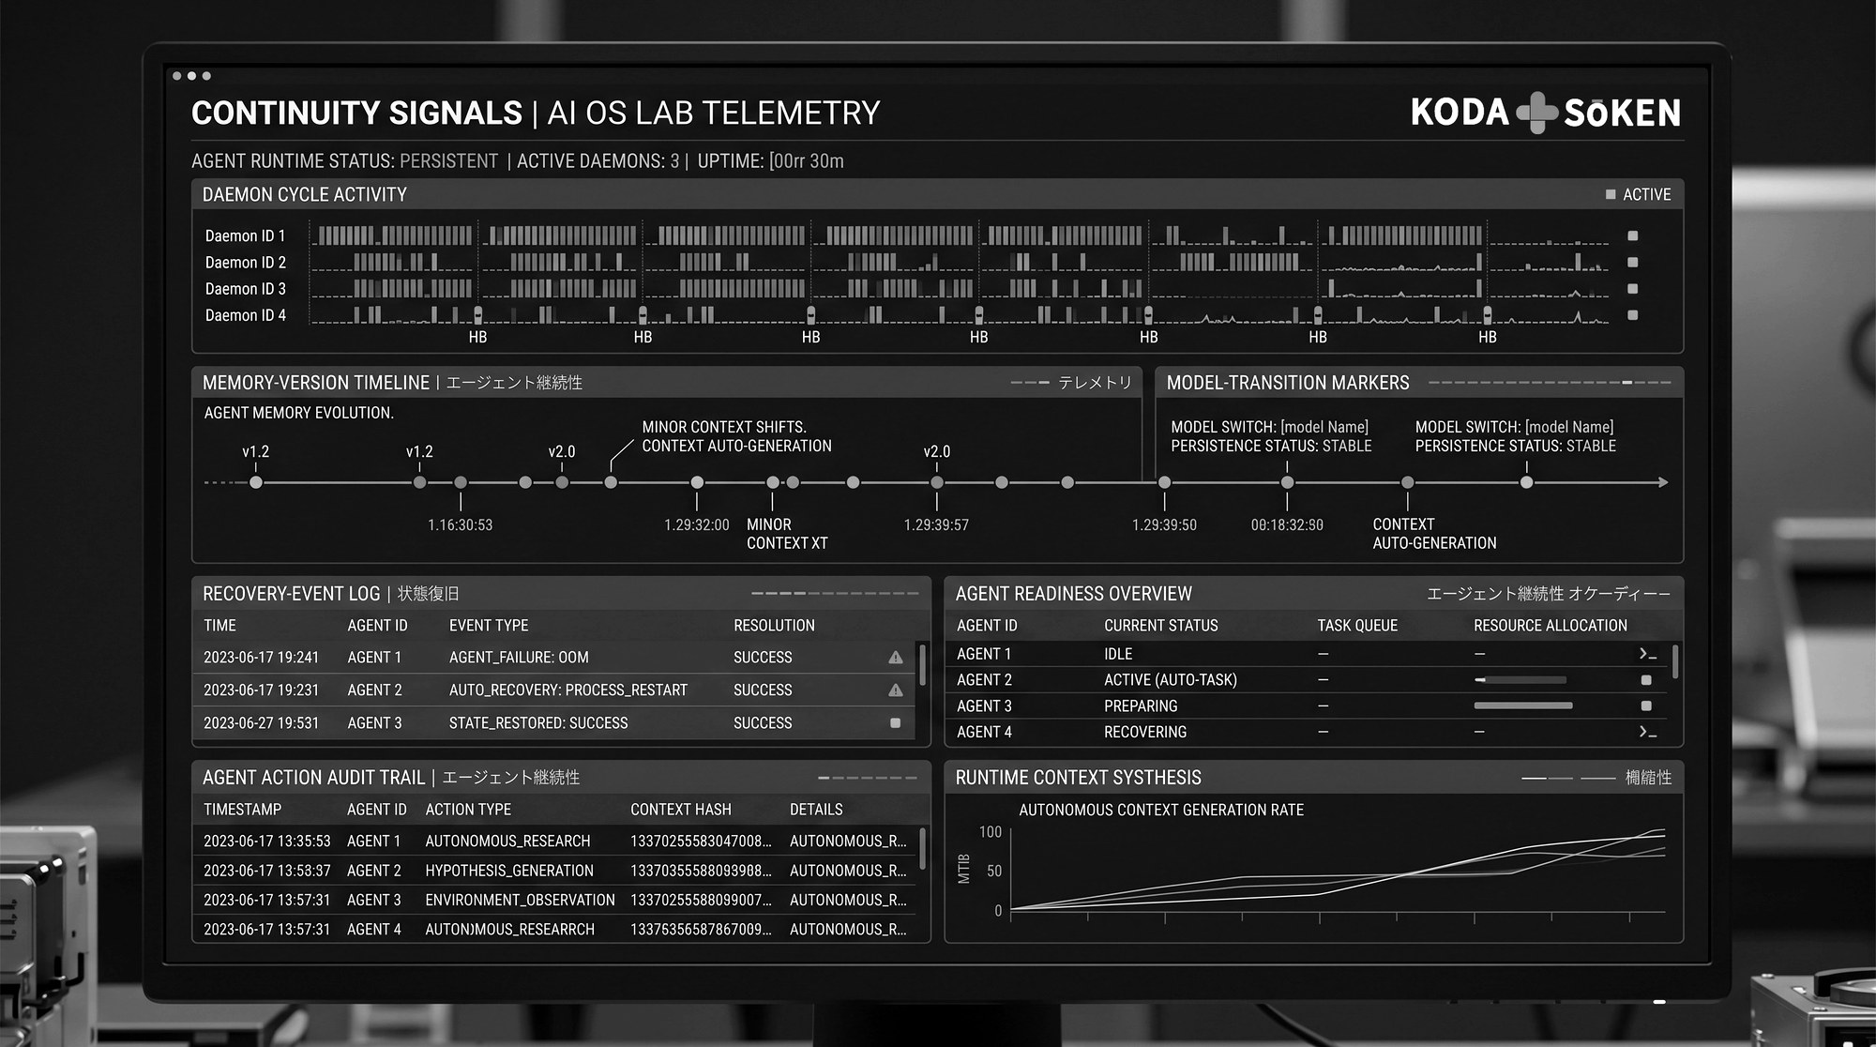Sort by the CURRENT STATUS column header
Image resolution: width=1876 pixels, height=1047 pixels.
pos(1161,626)
